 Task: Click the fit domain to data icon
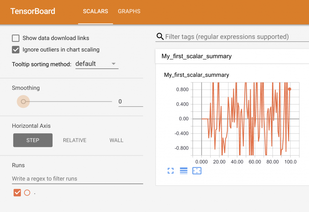pos(197,171)
